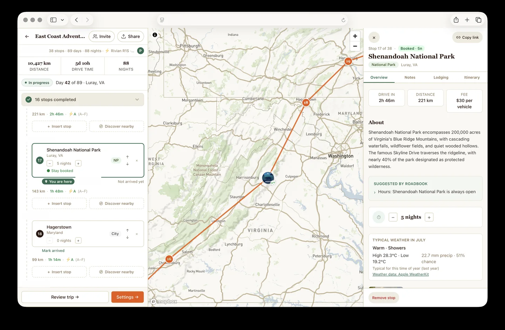Go back in browser history
Screen dimensions: 505x330
coord(76,20)
